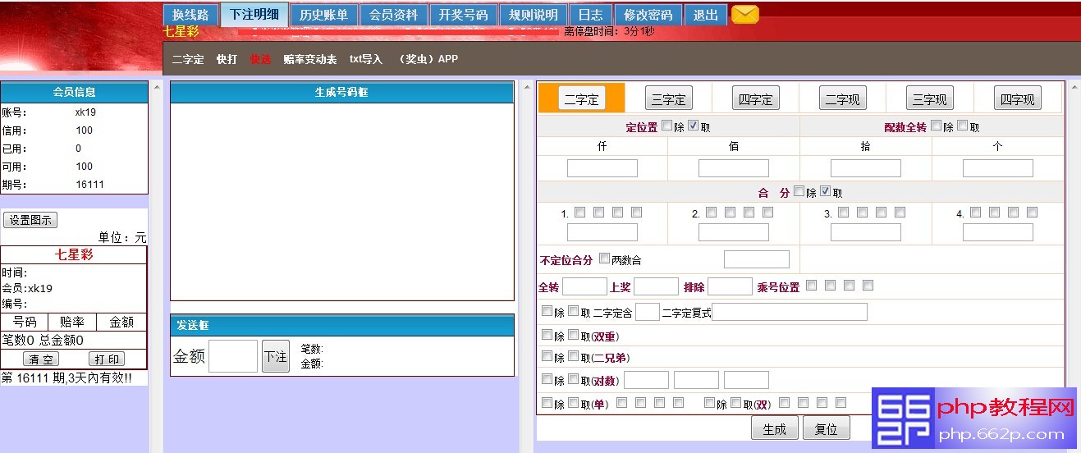The image size is (1081, 453).
Task: Check 除 for 合分
Action: (799, 191)
